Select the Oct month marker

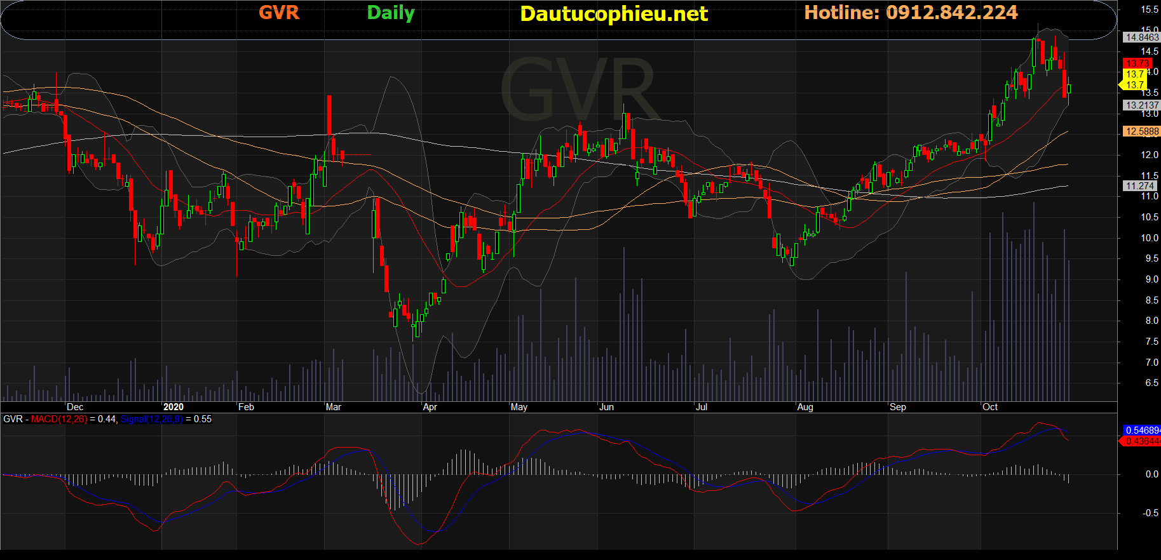[990, 407]
